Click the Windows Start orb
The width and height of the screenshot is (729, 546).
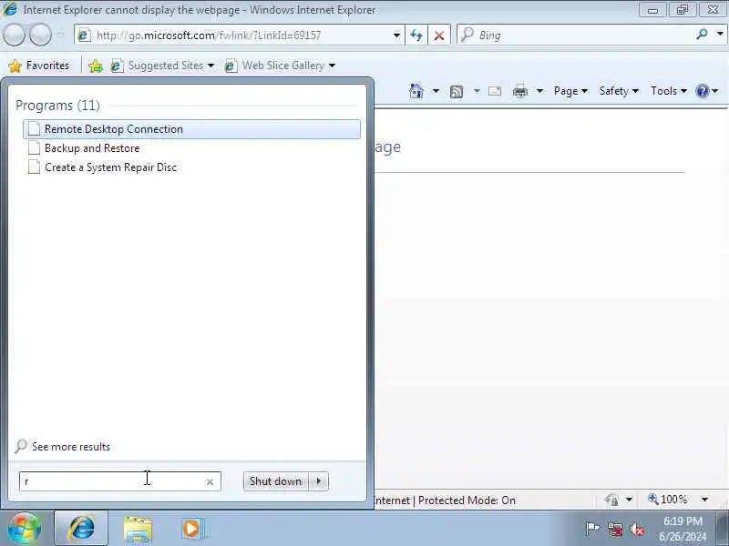(25, 529)
